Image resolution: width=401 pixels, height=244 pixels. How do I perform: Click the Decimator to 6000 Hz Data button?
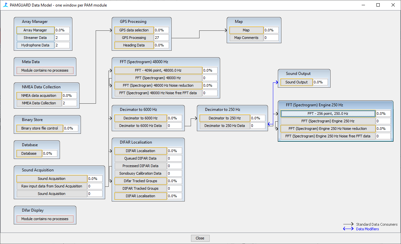pos(141,126)
